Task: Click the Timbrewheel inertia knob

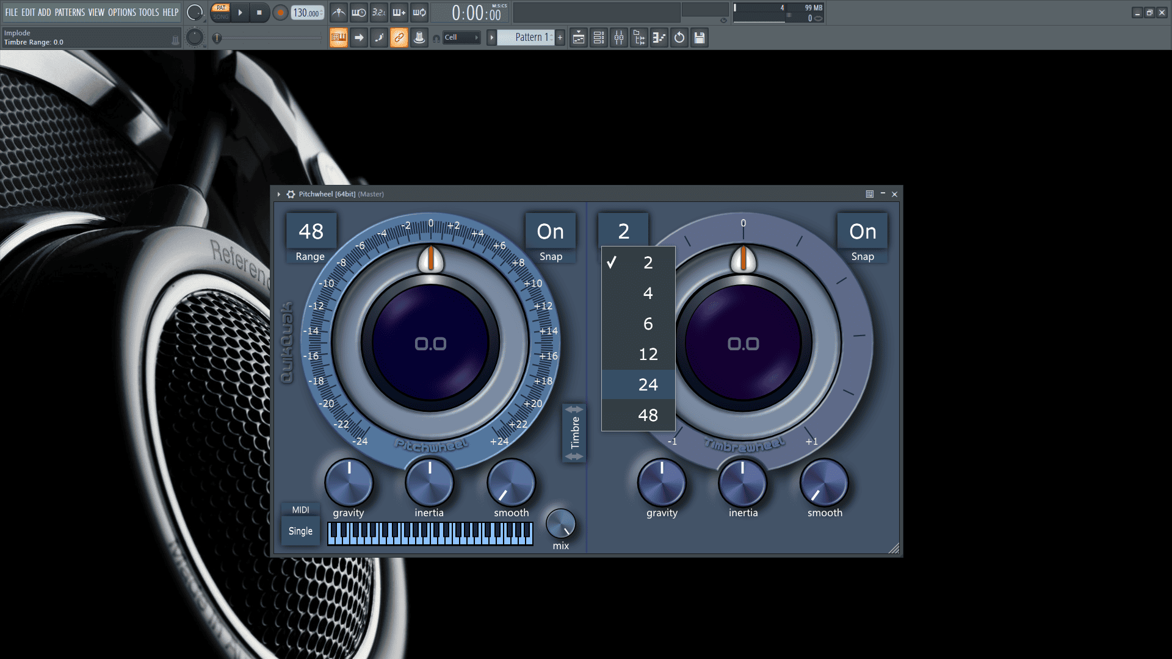Action: [x=742, y=483]
